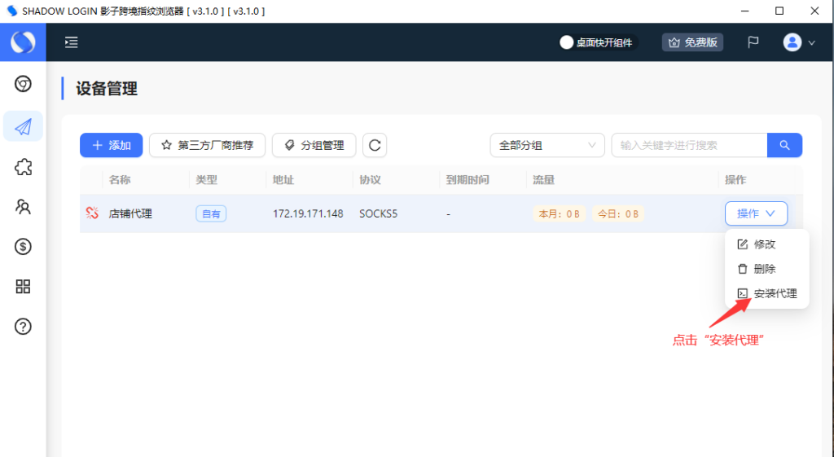Click the refresh icon button
Screen dimensions: 834x457
[x=375, y=145]
